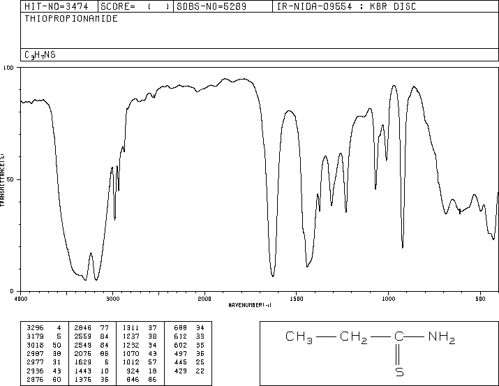Click the SDBS-NO=5289 header entry
499x386 pixels.
point(211,6)
